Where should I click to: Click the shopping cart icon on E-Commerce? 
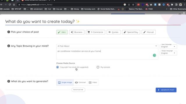[x=89, y=32]
